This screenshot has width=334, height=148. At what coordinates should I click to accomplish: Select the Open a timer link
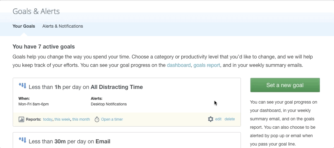(112, 119)
